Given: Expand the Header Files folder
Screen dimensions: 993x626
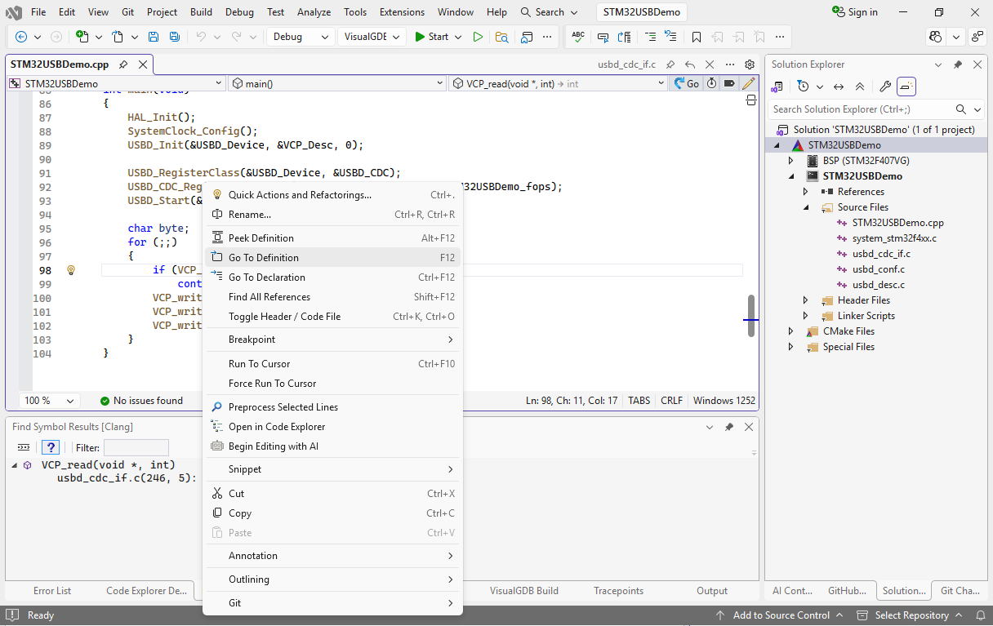Looking at the screenshot, I should tap(806, 300).
